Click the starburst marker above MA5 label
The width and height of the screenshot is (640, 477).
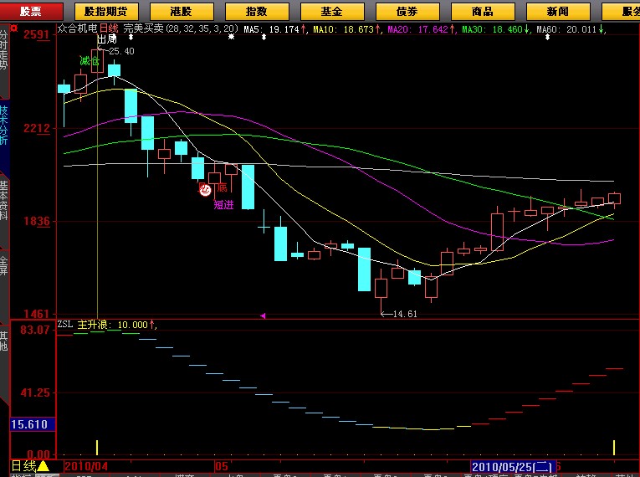click(x=232, y=37)
